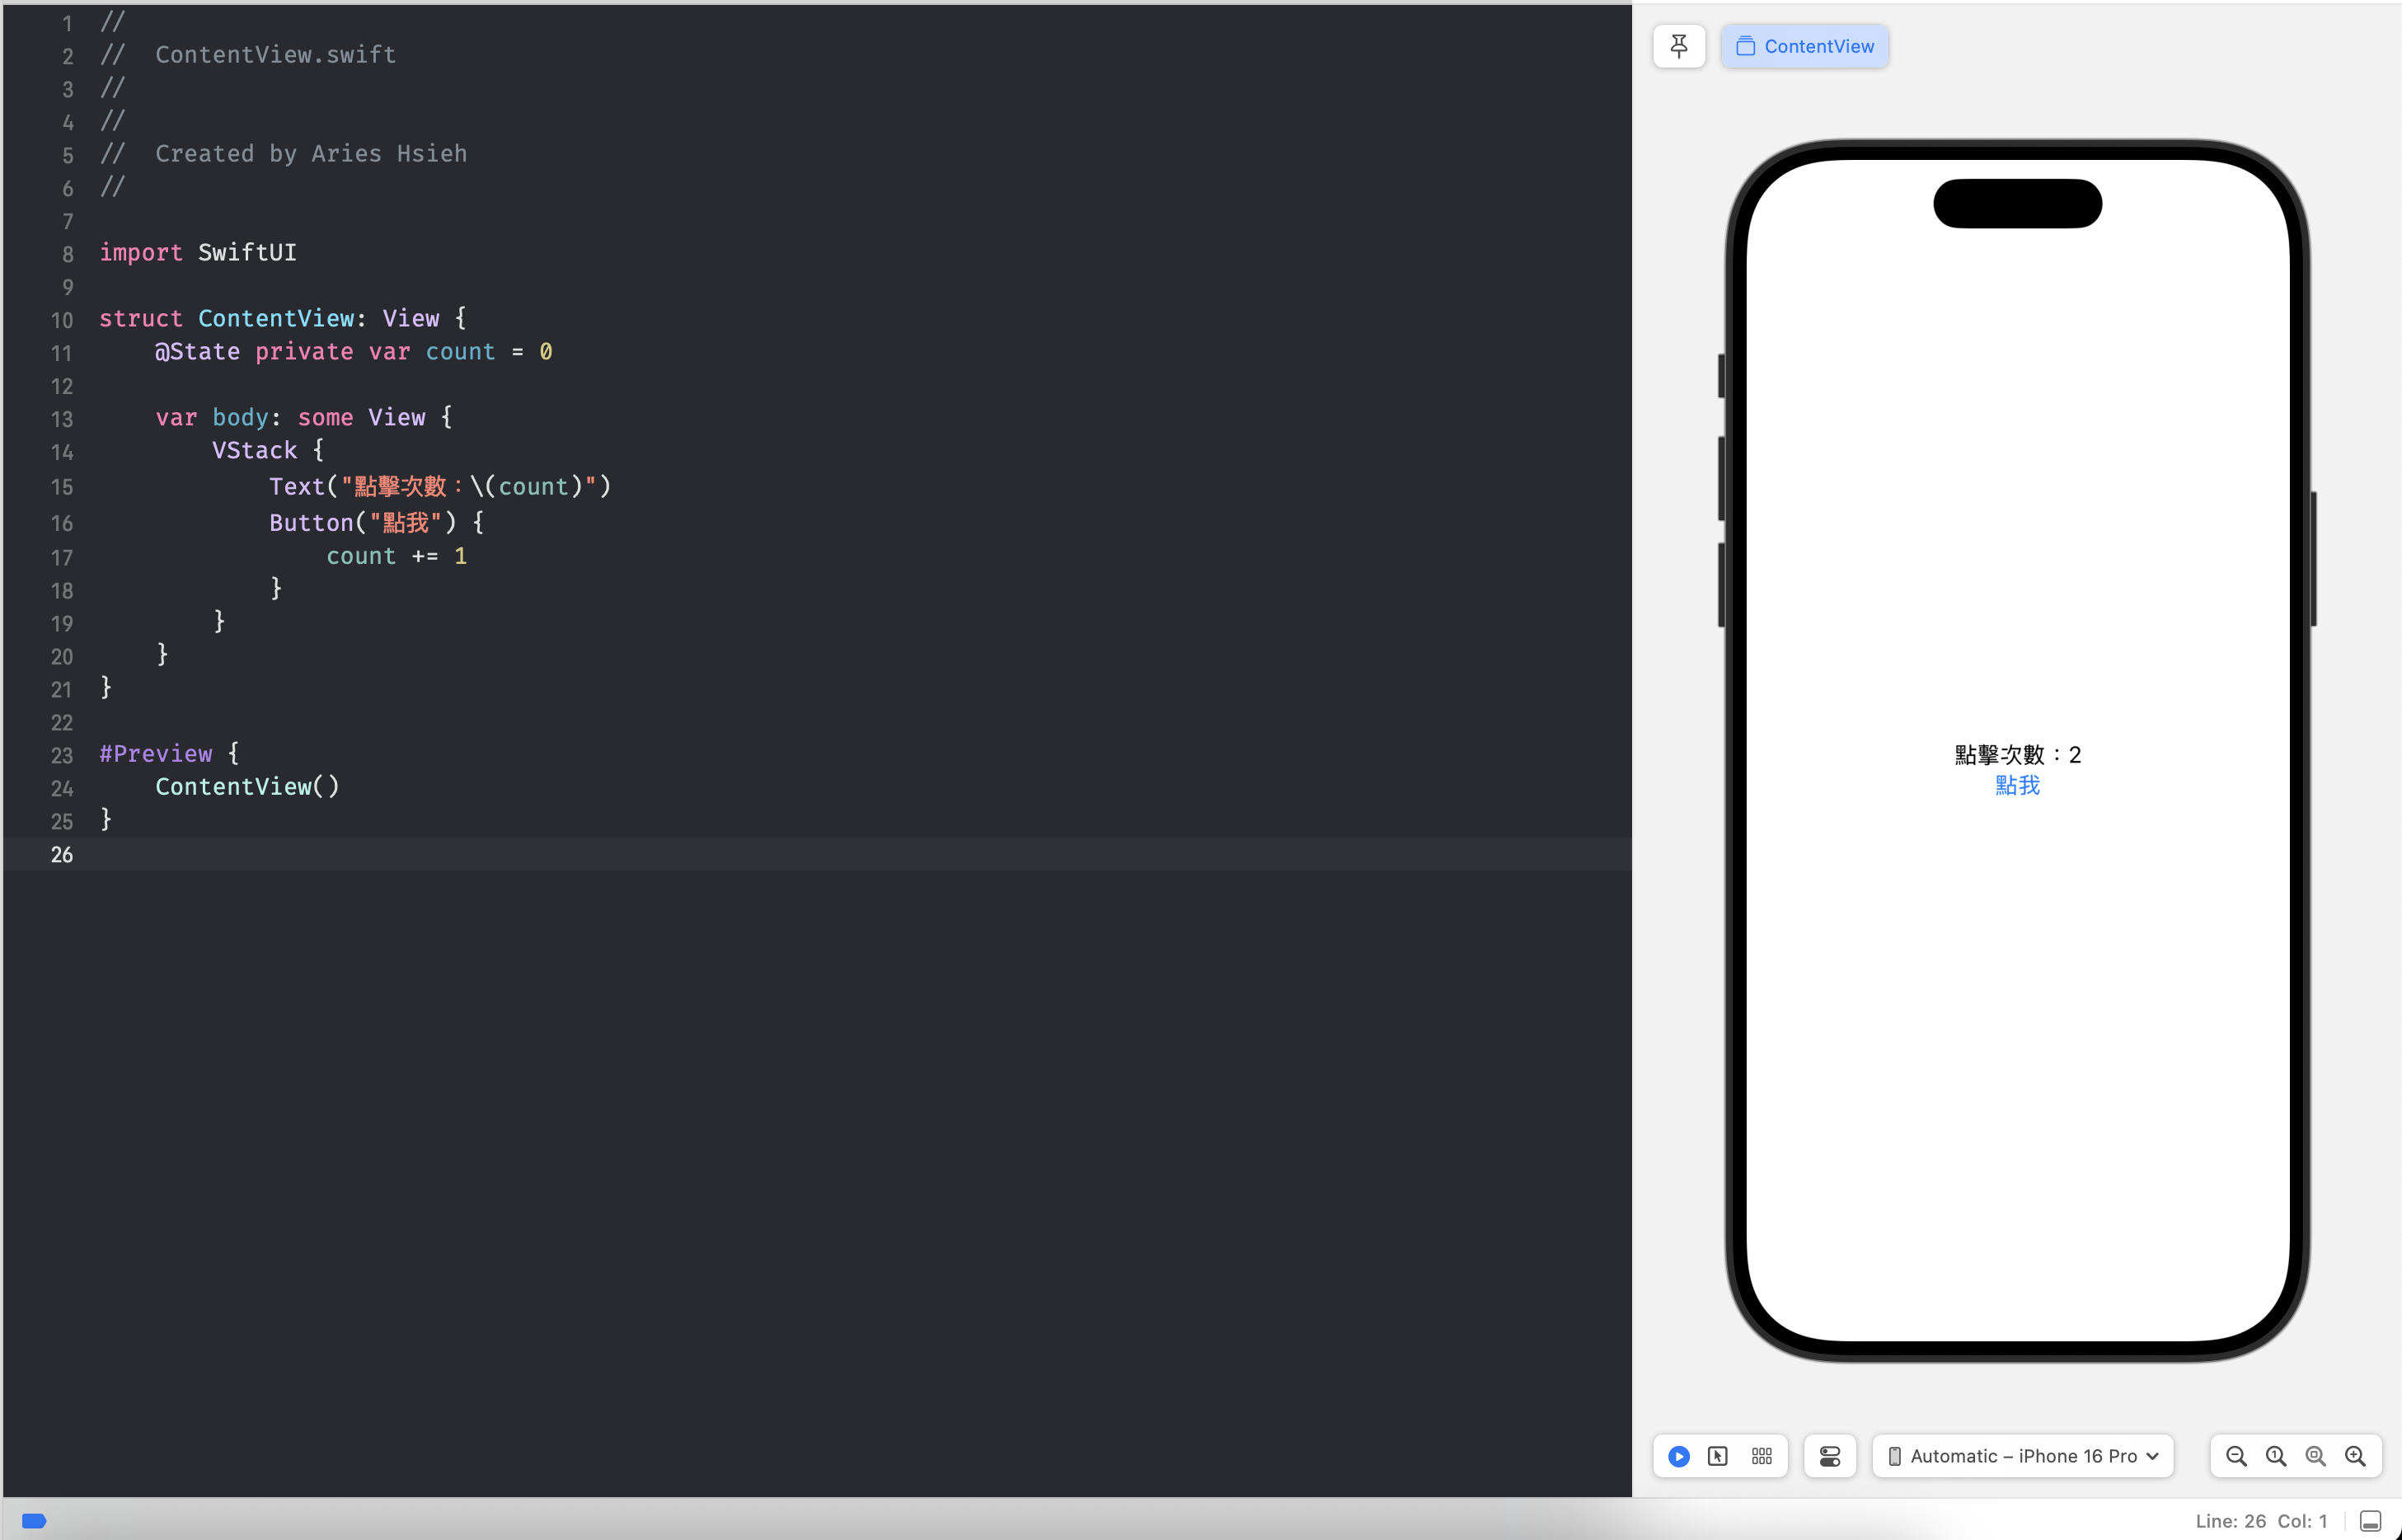Screen dimensions: 2402x1540
Task: Zoom out the preview canvas
Action: tap(2236, 1456)
